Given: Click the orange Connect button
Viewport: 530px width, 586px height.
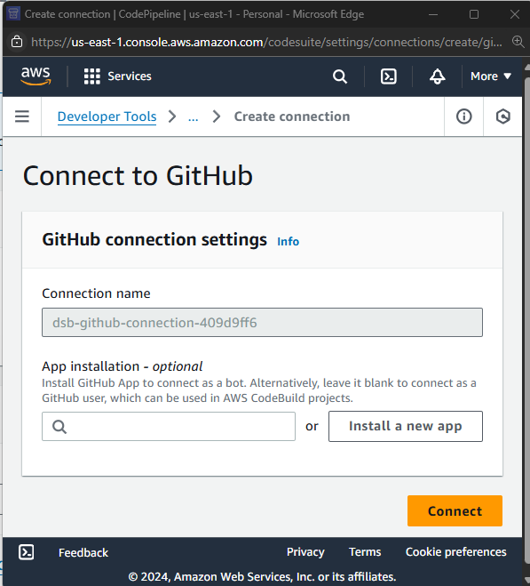Looking at the screenshot, I should click(x=455, y=511).
